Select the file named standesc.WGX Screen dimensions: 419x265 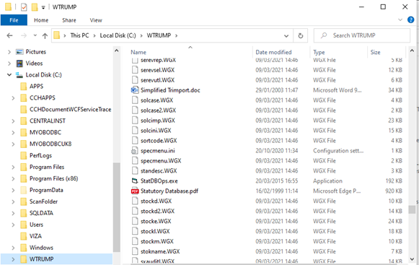click(159, 171)
